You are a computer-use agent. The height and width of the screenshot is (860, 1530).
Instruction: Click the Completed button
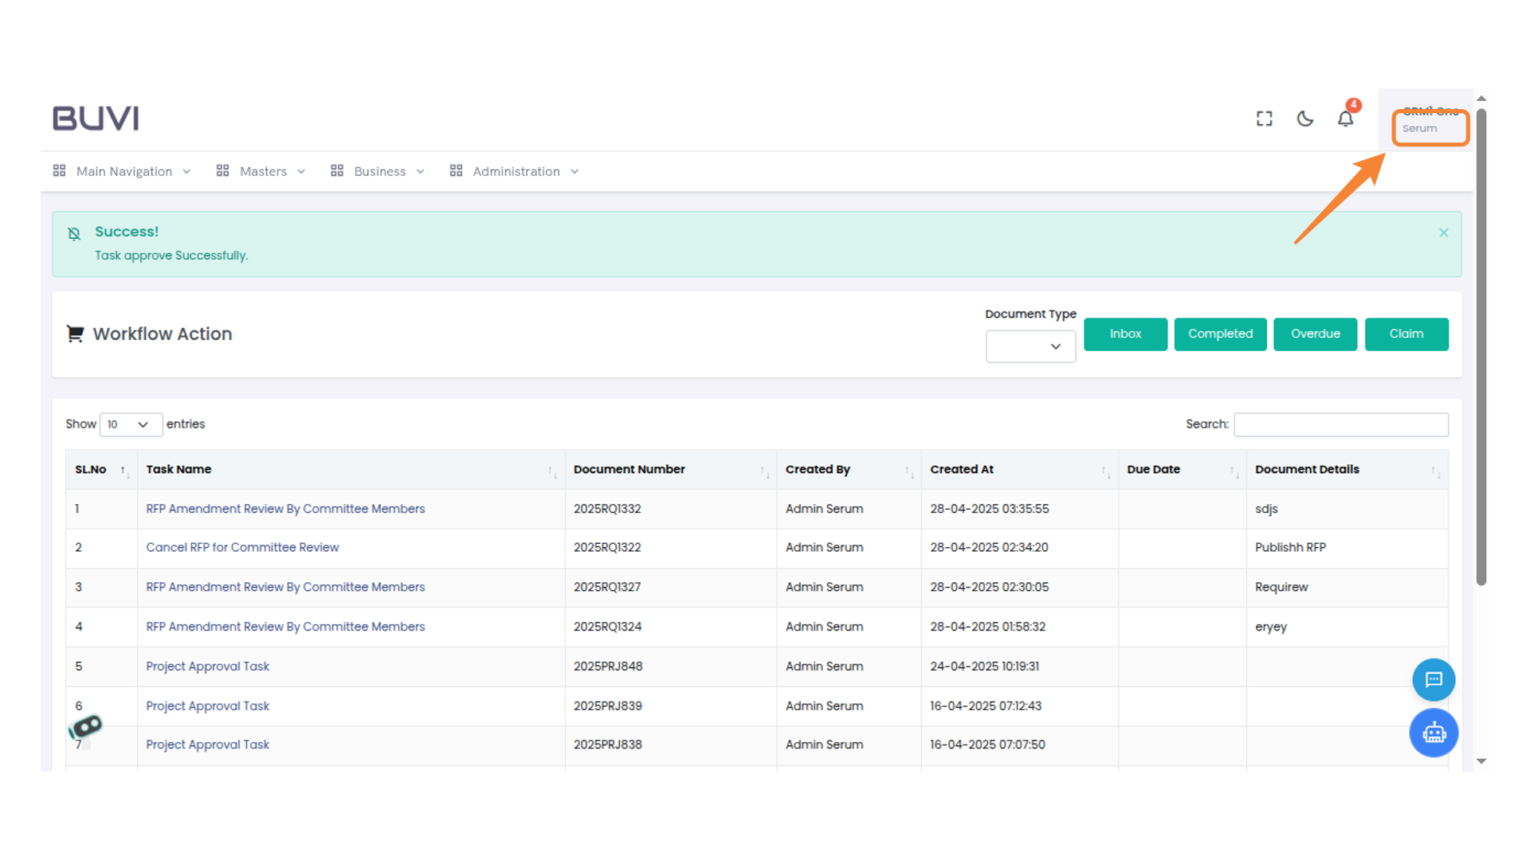[1219, 334]
